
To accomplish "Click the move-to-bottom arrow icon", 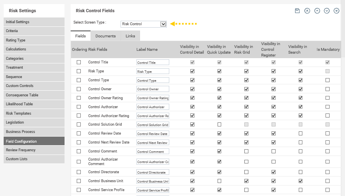I will coord(336,11).
